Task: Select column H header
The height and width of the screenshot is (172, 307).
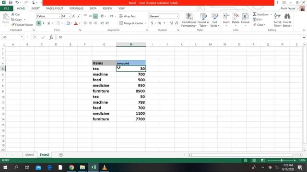Action: [x=131, y=44]
